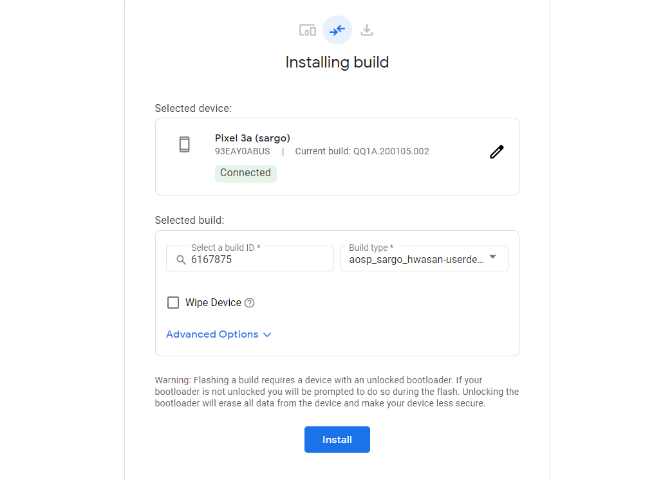Select the aosp_sargo_hwasan build type value
The image size is (672, 481).
416,260
